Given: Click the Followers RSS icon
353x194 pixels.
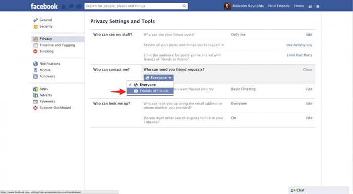Looking at the screenshot, I should tap(35, 76).
